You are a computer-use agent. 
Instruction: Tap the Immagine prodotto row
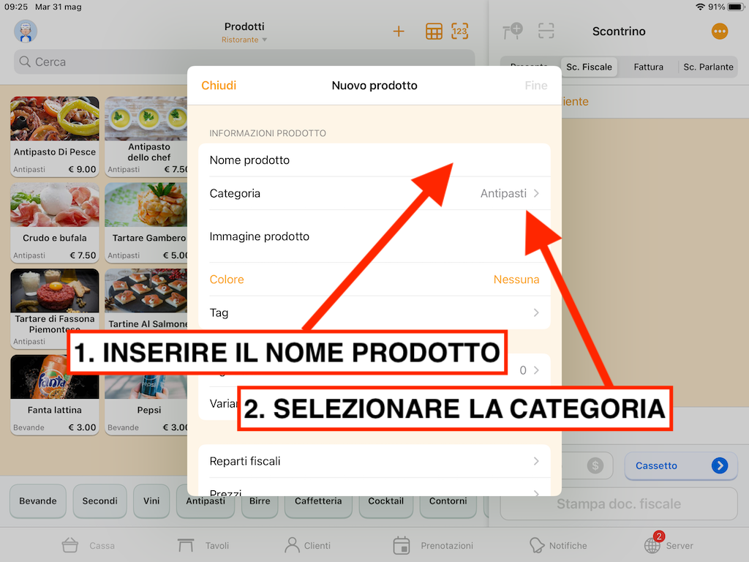pyautogui.click(x=374, y=236)
